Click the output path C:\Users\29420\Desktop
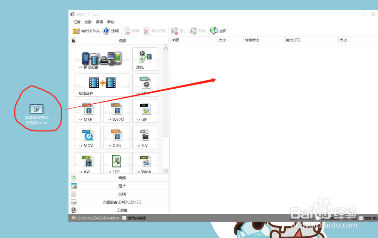Image resolution: width=378 pixels, height=238 pixels. (x=98, y=218)
